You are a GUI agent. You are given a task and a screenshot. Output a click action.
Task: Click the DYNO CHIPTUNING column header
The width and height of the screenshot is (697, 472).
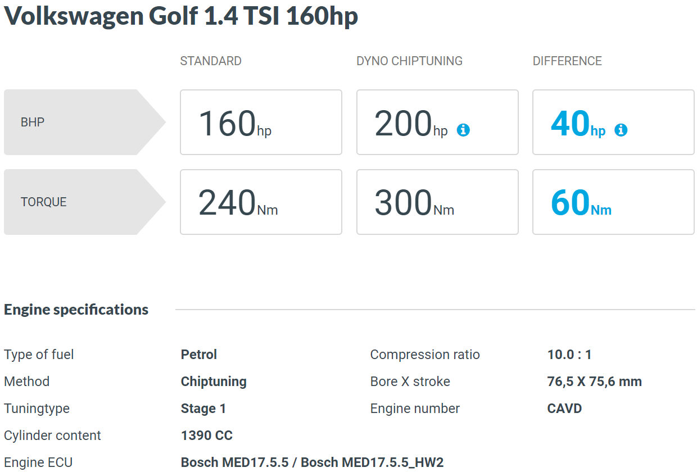(410, 61)
